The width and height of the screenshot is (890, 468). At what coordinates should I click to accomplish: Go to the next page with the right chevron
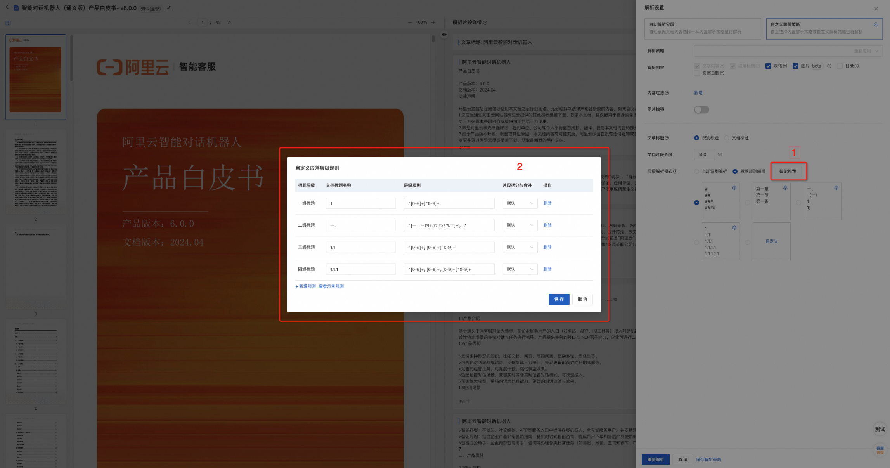click(229, 23)
